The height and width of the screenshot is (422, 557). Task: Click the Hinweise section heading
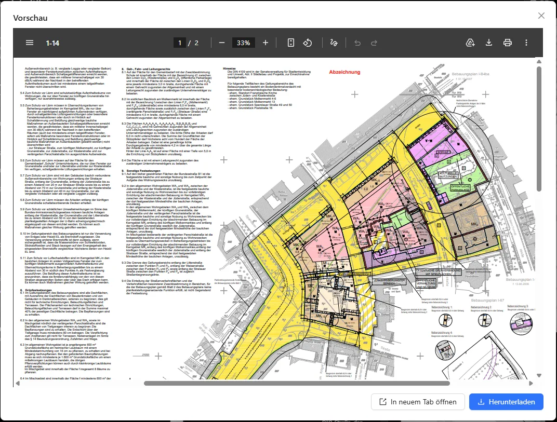pos(229,69)
